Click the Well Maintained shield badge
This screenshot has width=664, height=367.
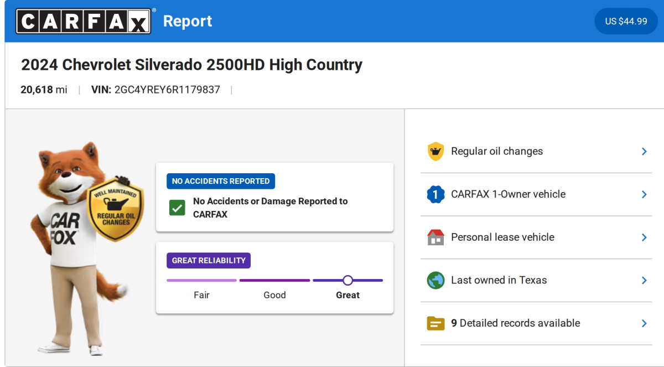(x=115, y=210)
